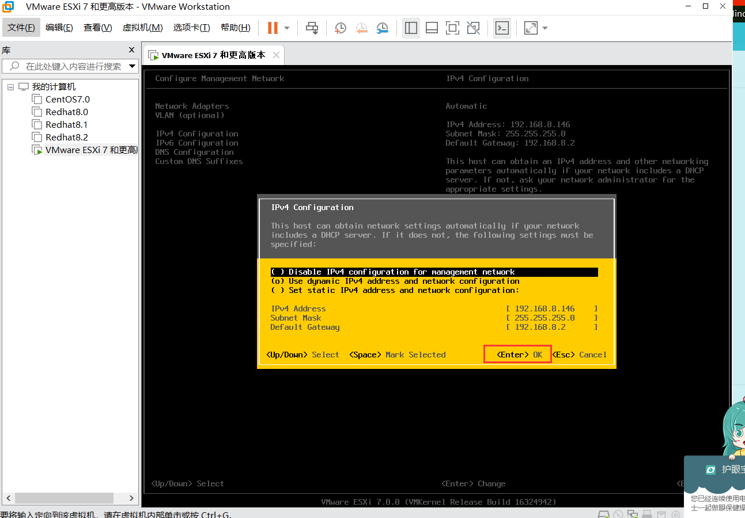Image resolution: width=745 pixels, height=518 pixels.
Task: Click the search magnifier icon in library
Action: (x=14, y=66)
